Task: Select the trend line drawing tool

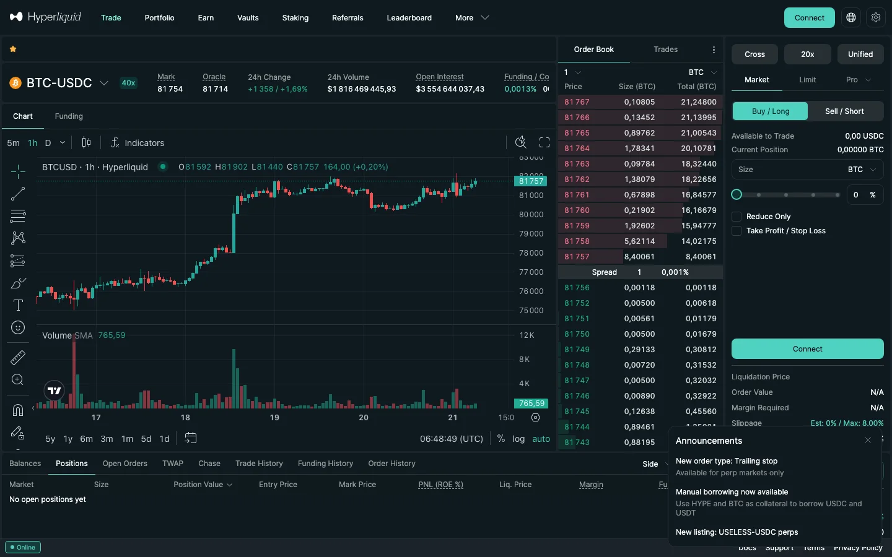Action: click(18, 194)
